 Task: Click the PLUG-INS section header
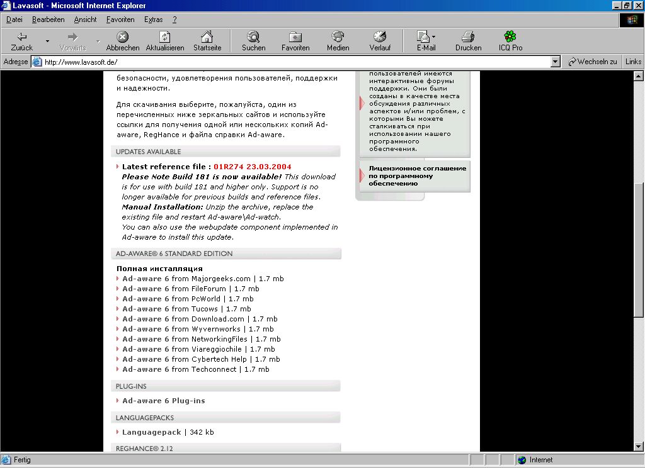coord(225,386)
